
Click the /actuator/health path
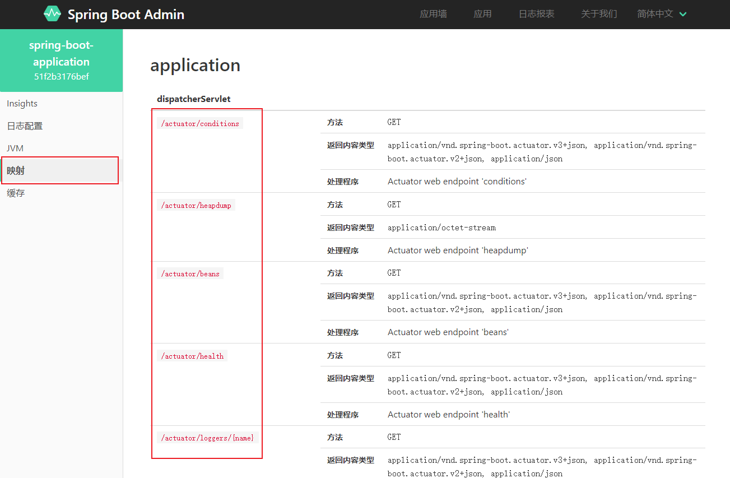[x=192, y=356]
